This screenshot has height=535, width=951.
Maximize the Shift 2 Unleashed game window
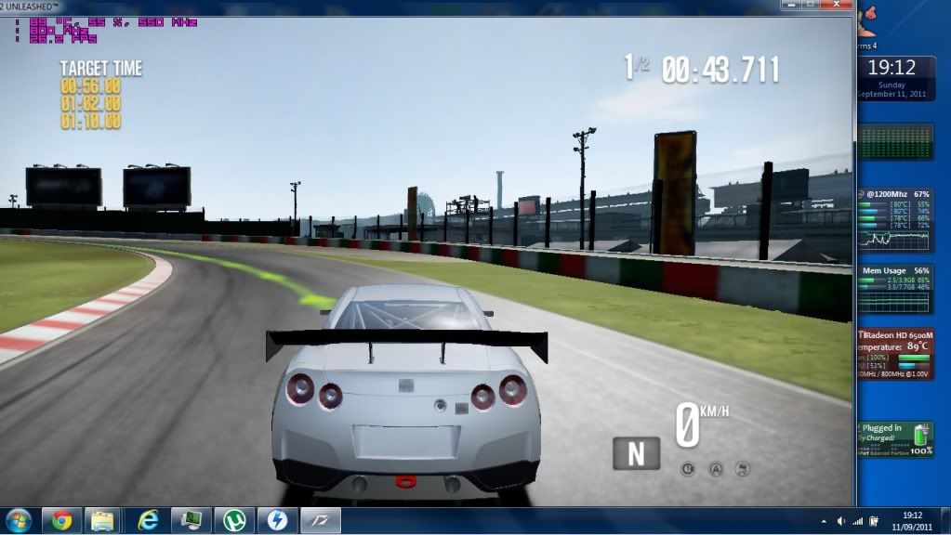(811, 5)
